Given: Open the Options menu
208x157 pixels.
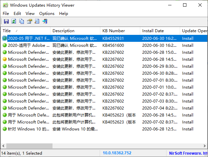Looking at the screenshot, I should click(x=47, y=14).
